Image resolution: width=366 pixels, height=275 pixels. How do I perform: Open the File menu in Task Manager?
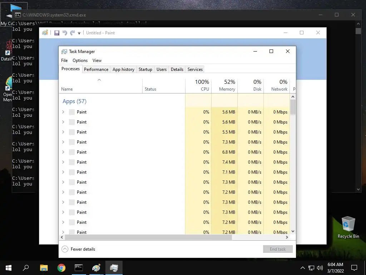click(x=64, y=60)
